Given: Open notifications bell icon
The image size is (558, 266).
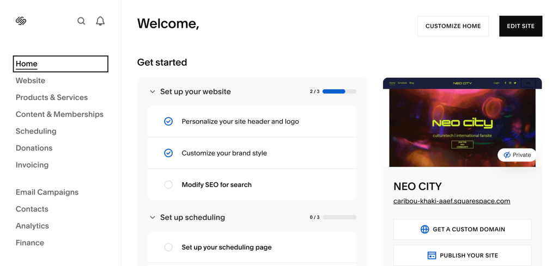Looking at the screenshot, I should [x=100, y=21].
